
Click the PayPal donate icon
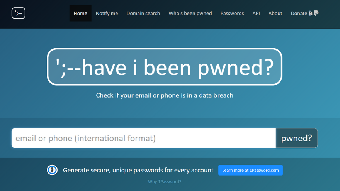316,13
